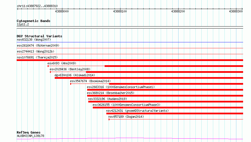Select variant esv2616474 (McKernan2009)

(x=38, y=45)
